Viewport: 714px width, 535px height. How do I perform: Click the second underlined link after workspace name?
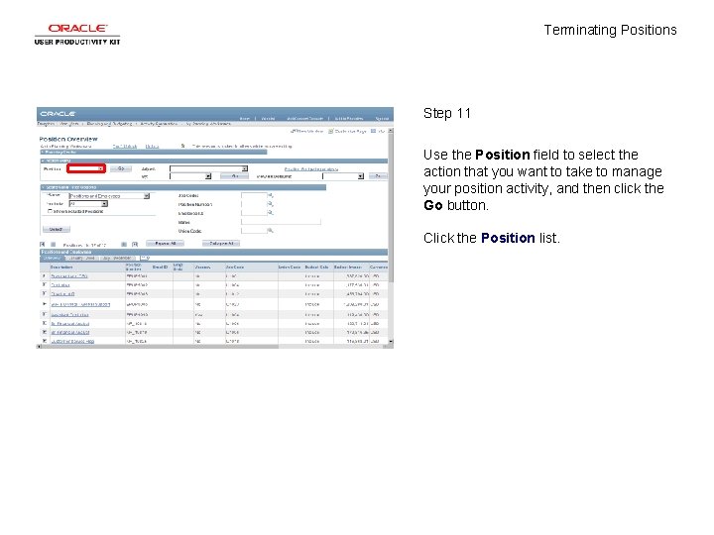[x=152, y=146]
